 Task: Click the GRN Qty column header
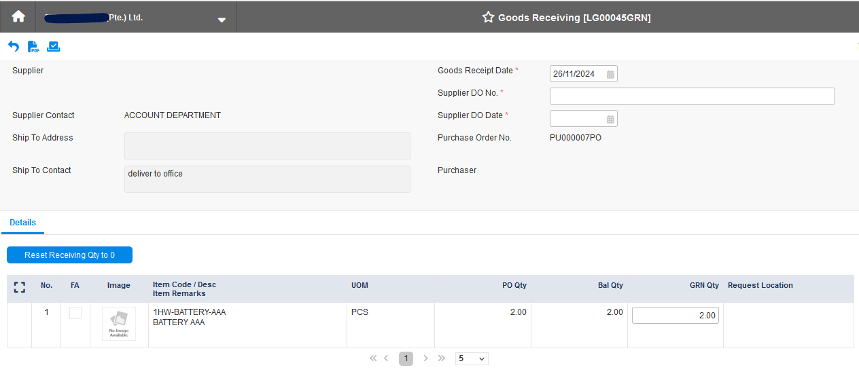click(704, 285)
